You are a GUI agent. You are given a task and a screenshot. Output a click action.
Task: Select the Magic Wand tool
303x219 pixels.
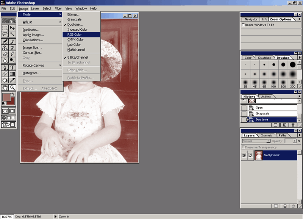pyautogui.click(x=12, y=34)
